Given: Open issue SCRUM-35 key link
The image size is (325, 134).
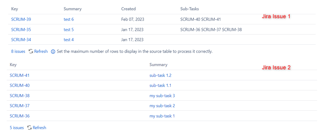Looking at the screenshot, I should pos(21,30).
